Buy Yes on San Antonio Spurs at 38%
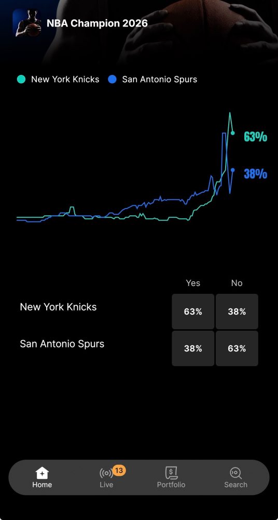 (x=193, y=348)
